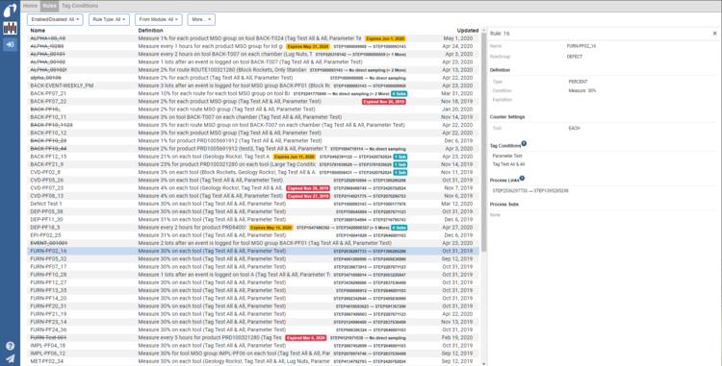This screenshot has width=722, height=366.
Task: Switch to the Tag Conditions tab
Action: pos(80,6)
